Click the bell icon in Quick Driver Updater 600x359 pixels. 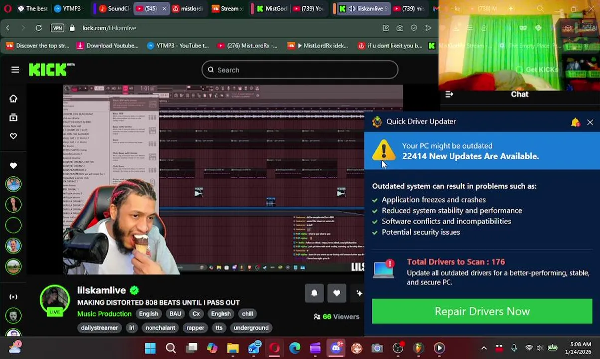coord(575,122)
